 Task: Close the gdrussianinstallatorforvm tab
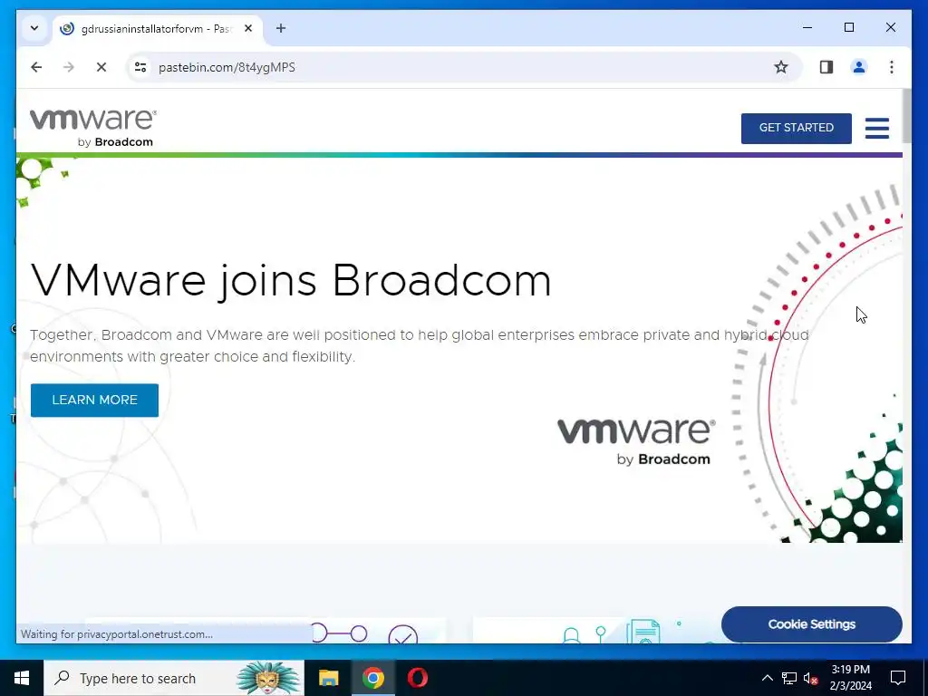click(x=248, y=28)
